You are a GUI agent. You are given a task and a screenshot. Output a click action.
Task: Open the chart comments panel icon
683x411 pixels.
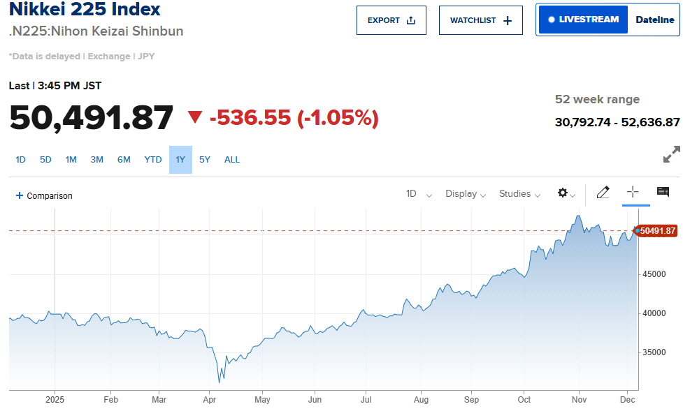point(663,193)
